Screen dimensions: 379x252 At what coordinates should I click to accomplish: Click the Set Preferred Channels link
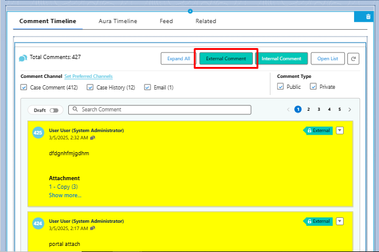coord(88,76)
